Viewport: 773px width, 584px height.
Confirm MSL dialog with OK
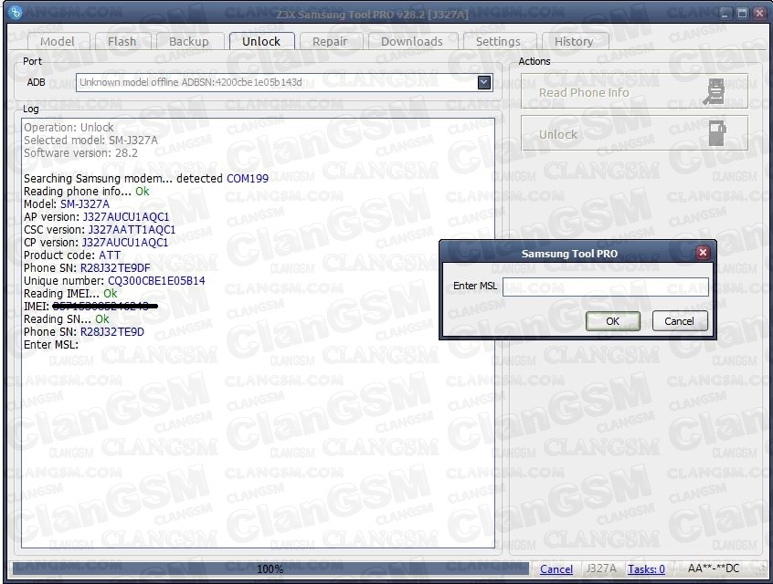point(613,321)
